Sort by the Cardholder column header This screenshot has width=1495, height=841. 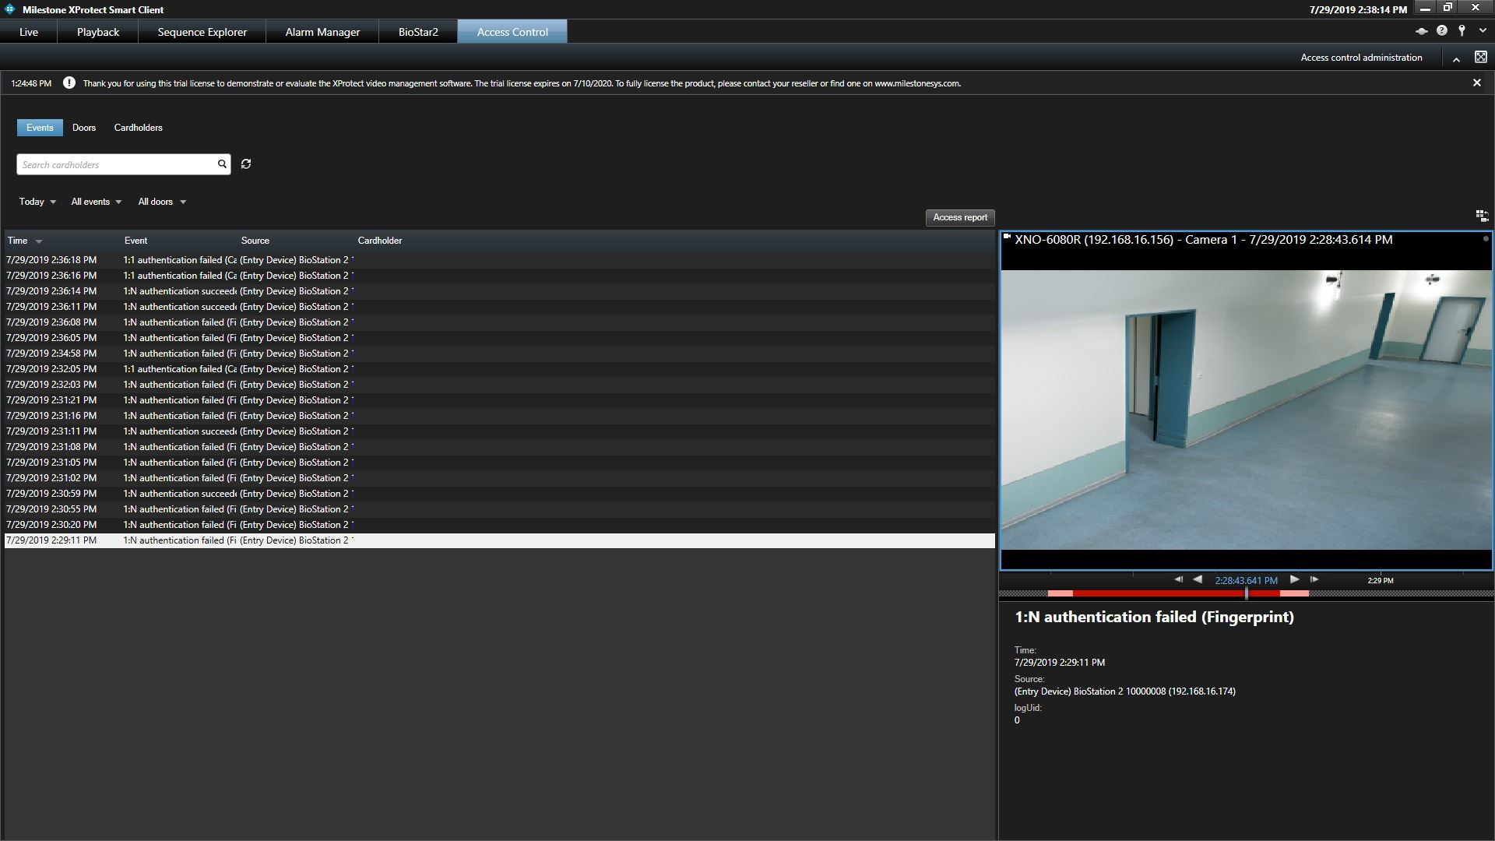[x=380, y=241]
